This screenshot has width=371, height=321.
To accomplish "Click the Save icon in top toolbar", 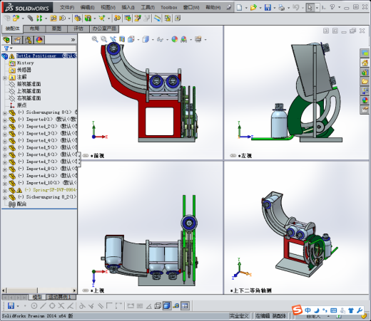I will click(x=268, y=8).
